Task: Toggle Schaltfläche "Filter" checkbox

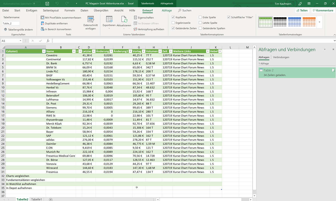Action: tap(229, 17)
